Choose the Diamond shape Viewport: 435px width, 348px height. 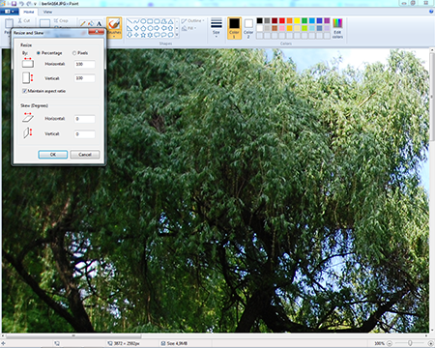pos(136,28)
